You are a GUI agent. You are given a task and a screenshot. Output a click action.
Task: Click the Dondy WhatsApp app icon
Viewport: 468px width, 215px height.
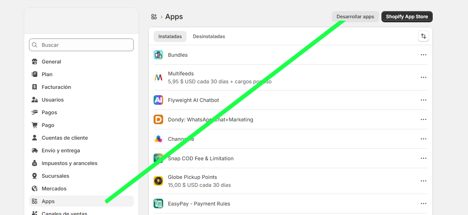coord(158,119)
